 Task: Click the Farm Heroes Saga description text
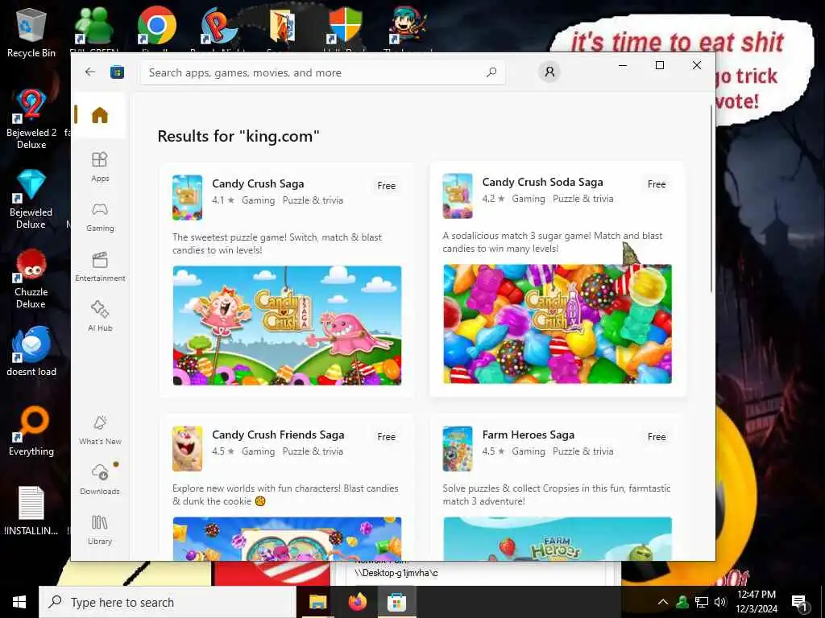[557, 495]
